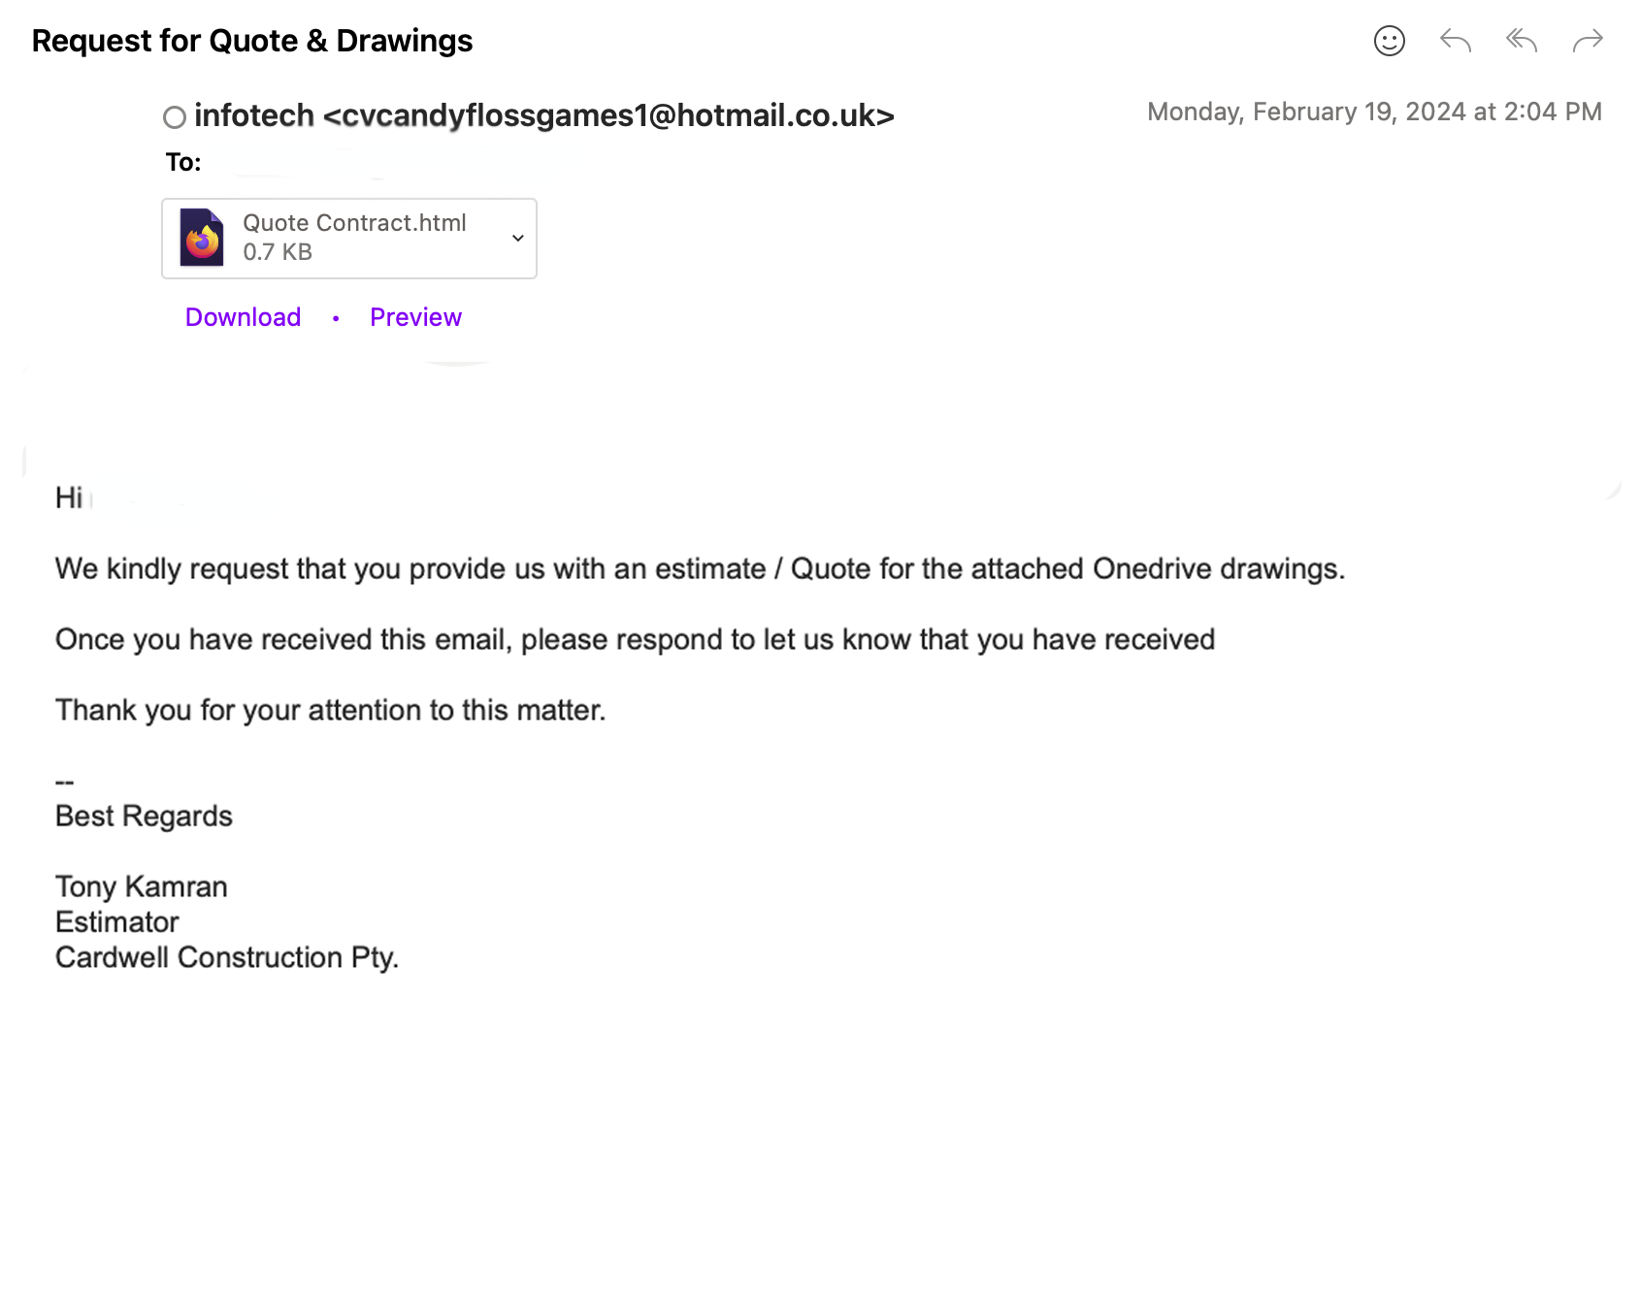The height and width of the screenshot is (1290, 1640).
Task: Click the 0.7 KB attachment size text
Action: (278, 252)
